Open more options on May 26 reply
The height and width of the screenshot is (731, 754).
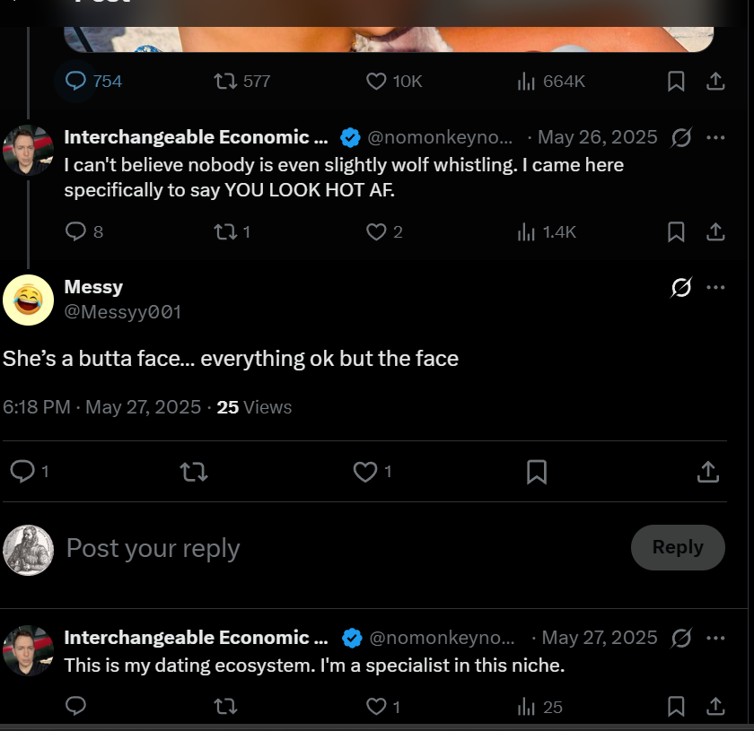pos(715,137)
